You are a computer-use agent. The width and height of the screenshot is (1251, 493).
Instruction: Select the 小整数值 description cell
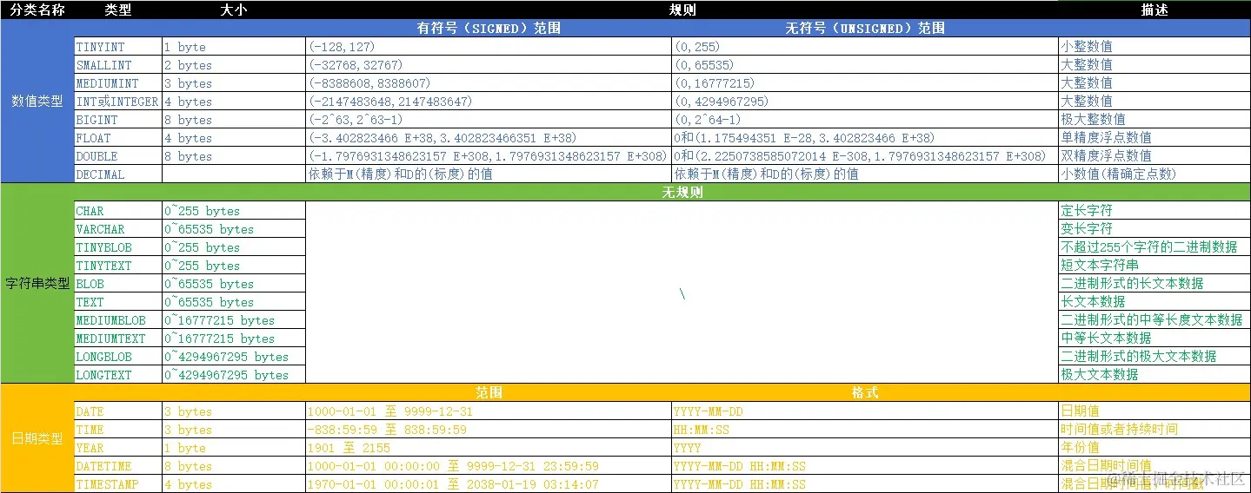click(1155, 46)
